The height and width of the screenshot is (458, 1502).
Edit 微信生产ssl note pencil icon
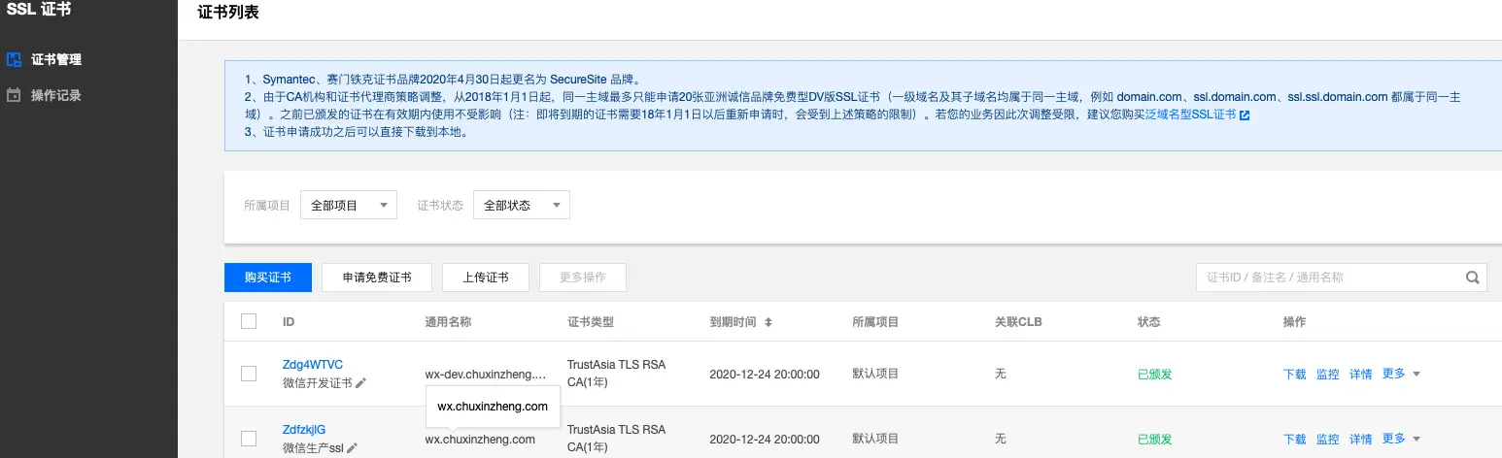click(x=352, y=448)
